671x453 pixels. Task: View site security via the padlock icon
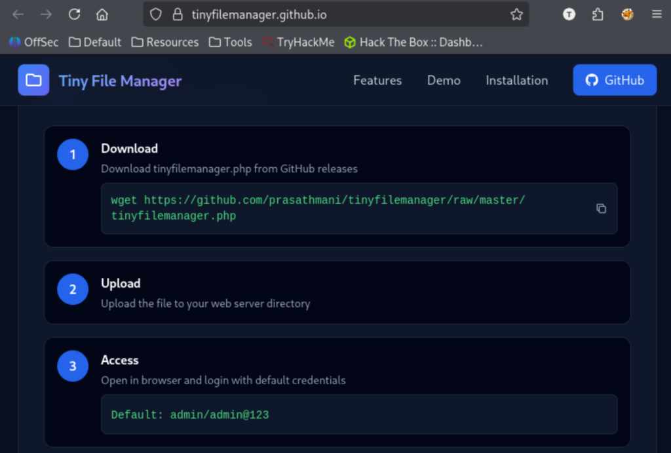point(177,14)
